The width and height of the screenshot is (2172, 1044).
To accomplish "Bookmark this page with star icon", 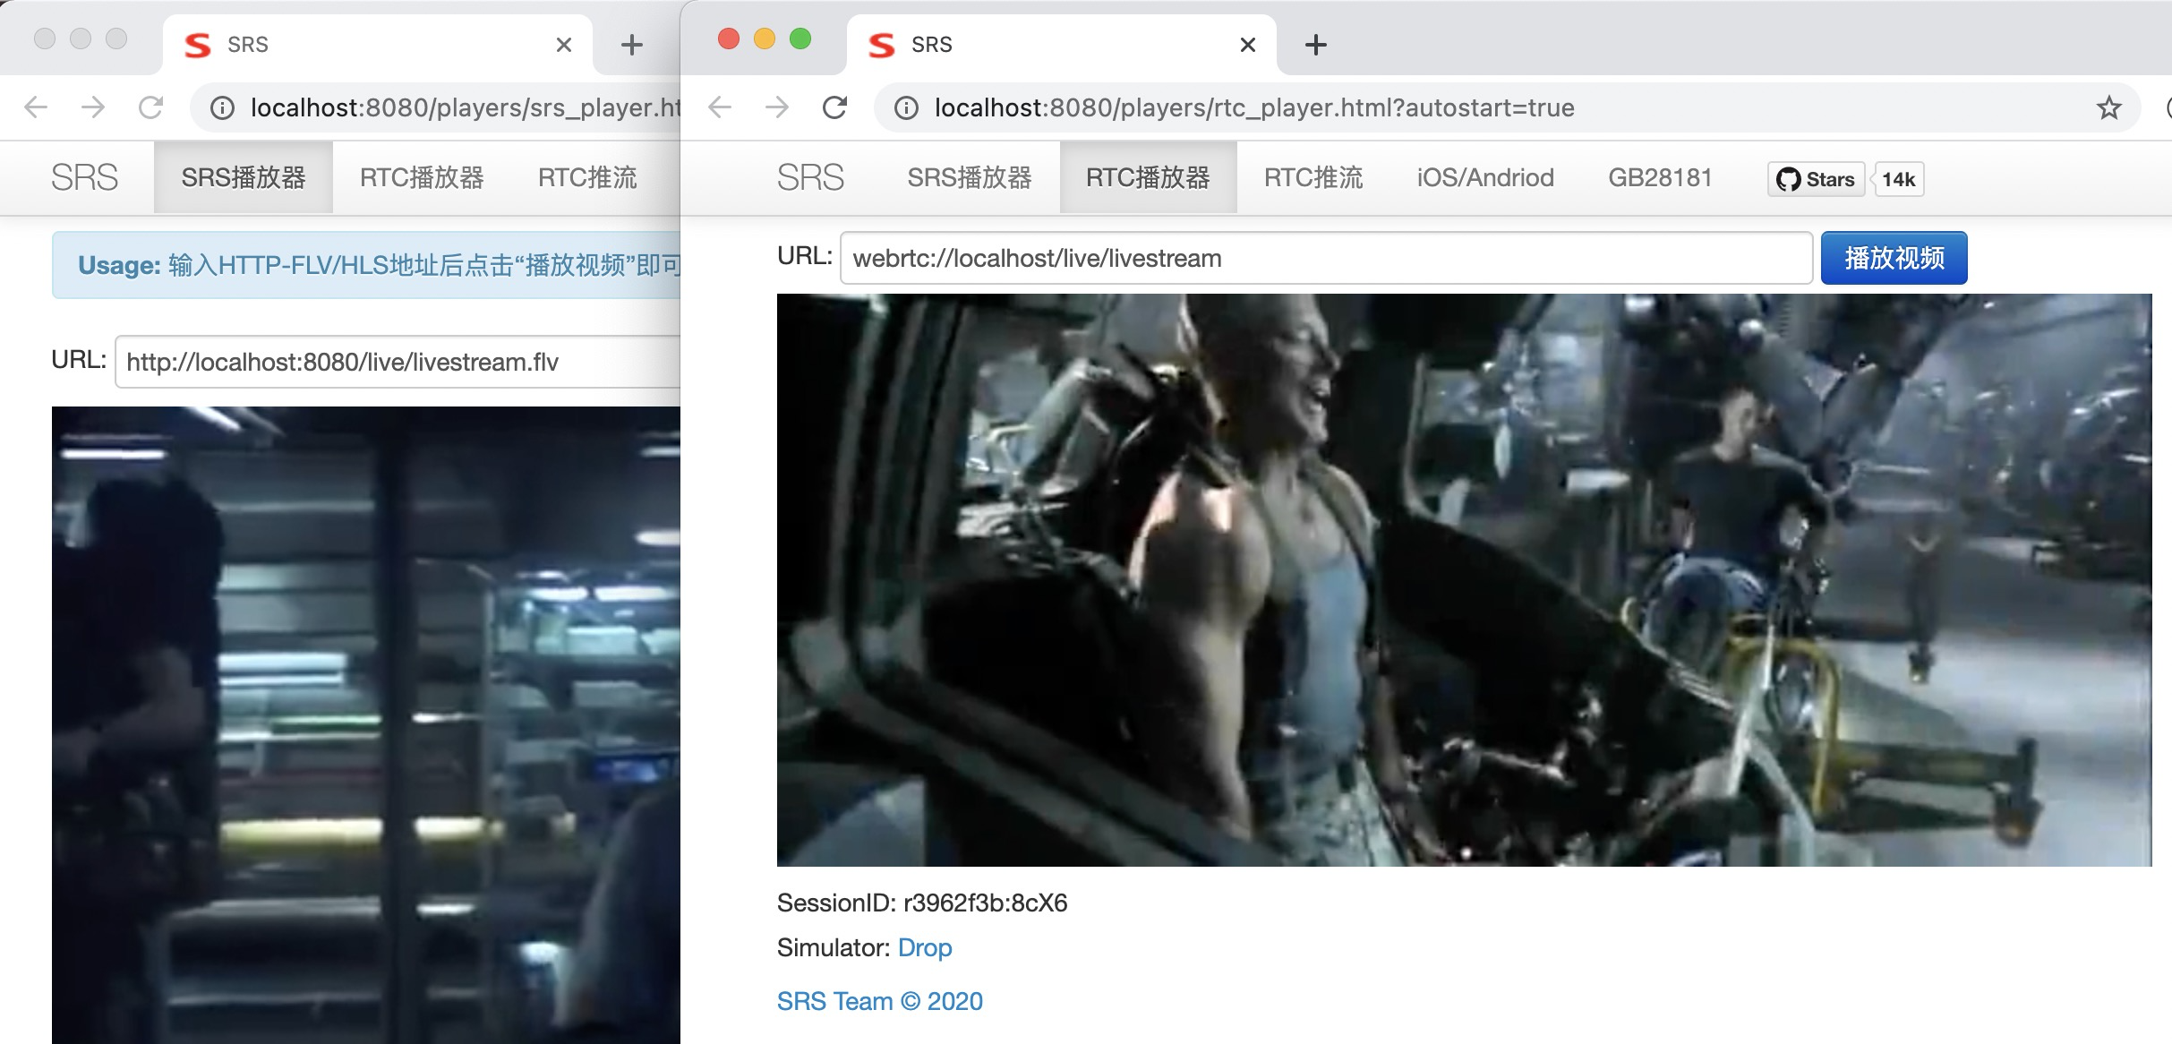I will (2108, 107).
